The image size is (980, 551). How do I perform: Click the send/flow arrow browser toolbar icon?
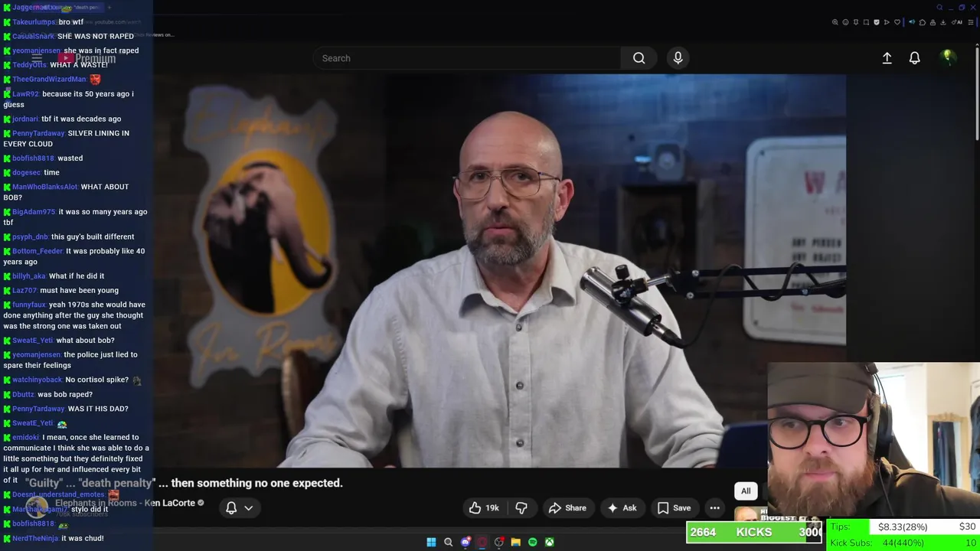click(887, 22)
